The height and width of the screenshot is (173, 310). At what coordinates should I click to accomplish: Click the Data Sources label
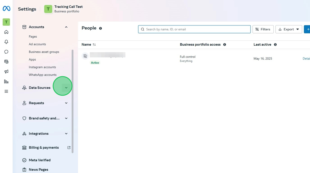click(x=40, y=88)
